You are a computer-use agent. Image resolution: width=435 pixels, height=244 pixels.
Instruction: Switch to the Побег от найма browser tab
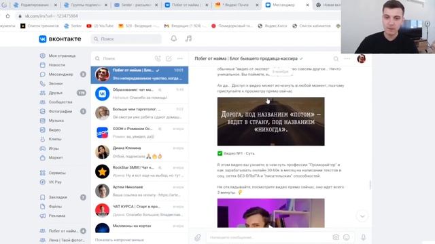point(186,5)
